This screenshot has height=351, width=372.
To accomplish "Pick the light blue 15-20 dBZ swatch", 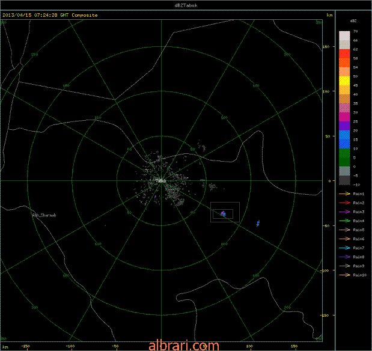I will (x=344, y=135).
